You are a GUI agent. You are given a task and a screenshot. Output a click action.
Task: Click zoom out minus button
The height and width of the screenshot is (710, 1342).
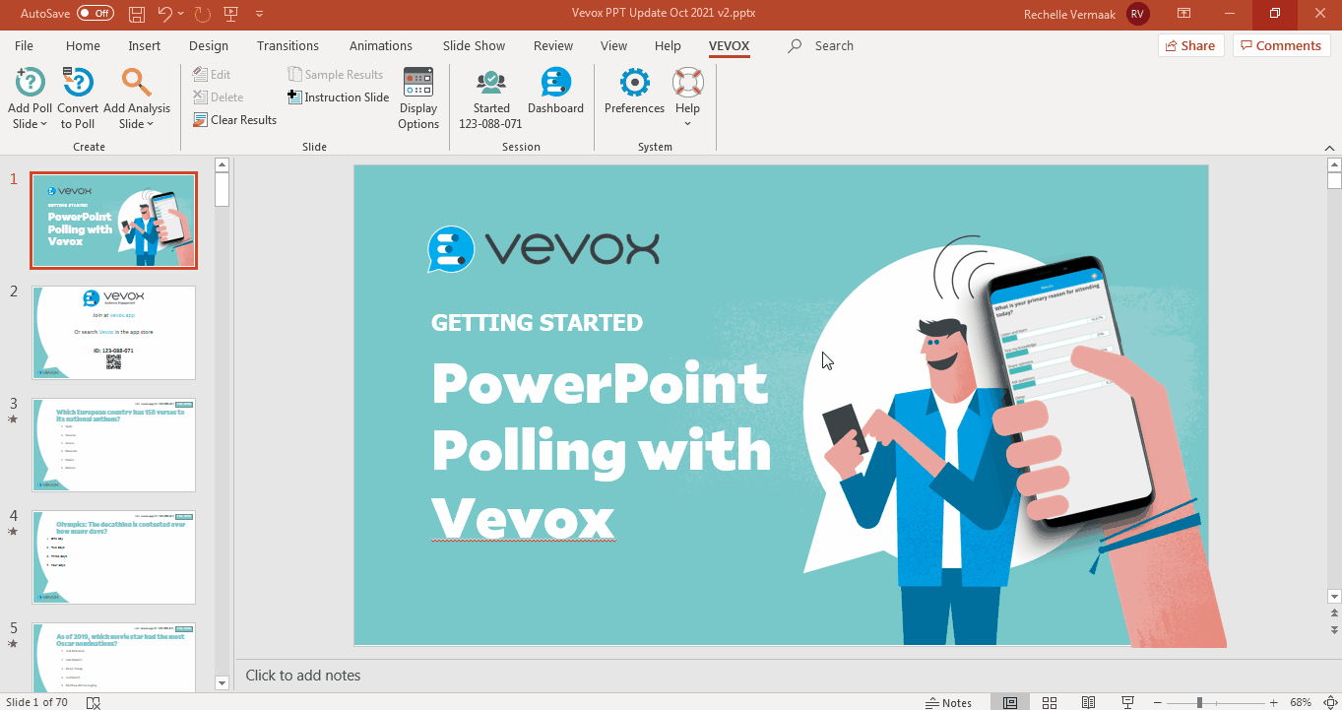pos(1158,702)
